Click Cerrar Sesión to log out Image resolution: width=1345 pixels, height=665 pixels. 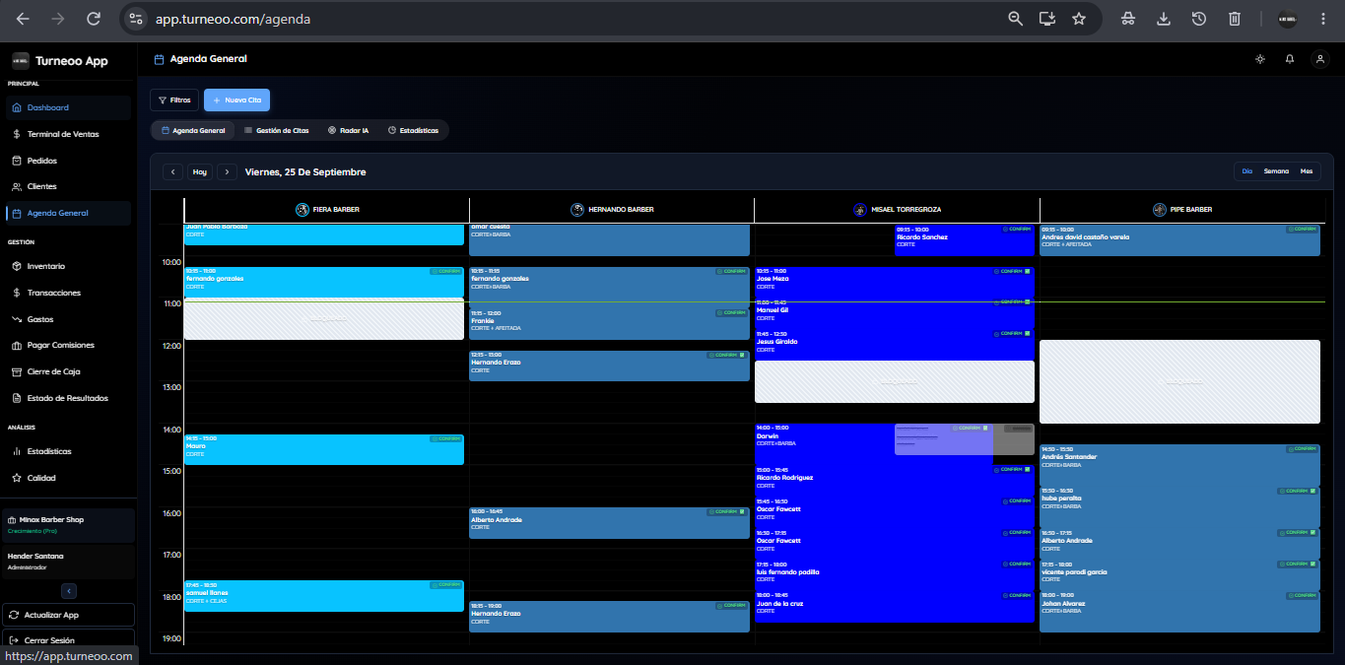68,640
